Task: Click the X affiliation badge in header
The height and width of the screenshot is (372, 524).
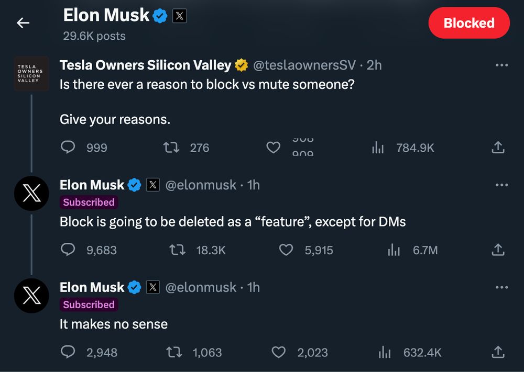Action: [179, 16]
